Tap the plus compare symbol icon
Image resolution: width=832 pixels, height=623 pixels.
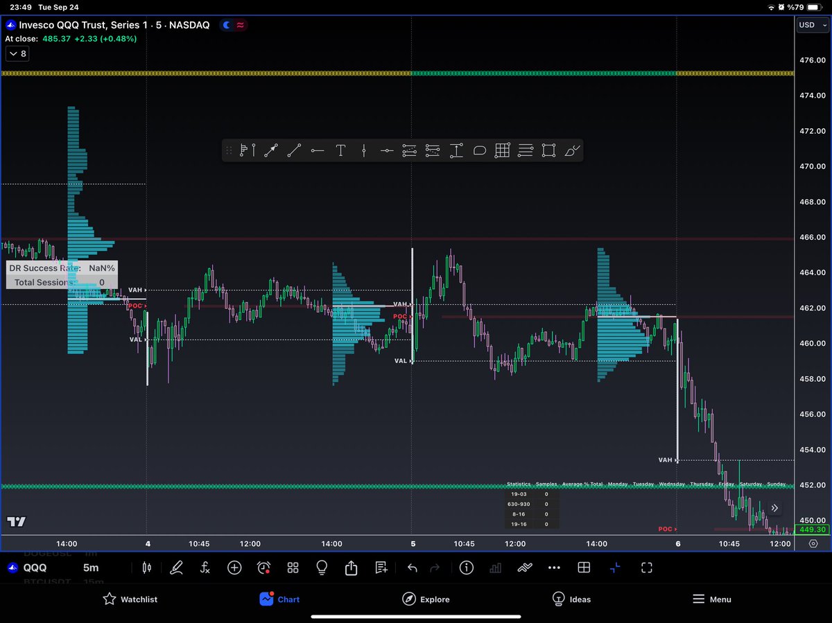pos(234,568)
